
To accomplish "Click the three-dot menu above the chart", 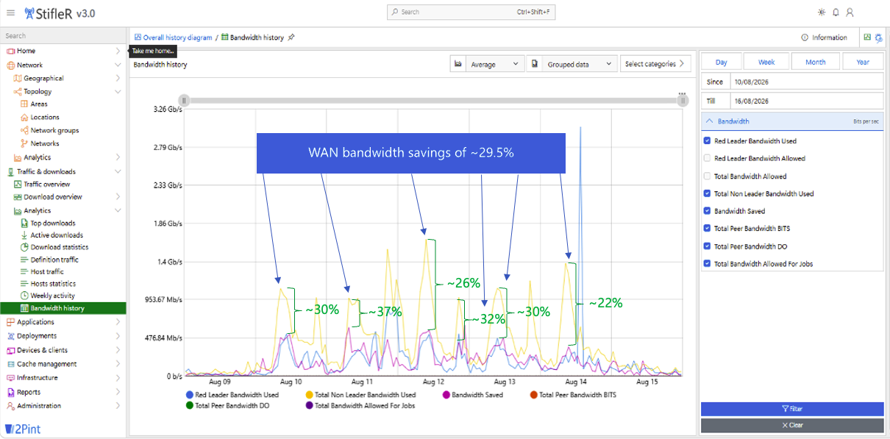I will pyautogui.click(x=683, y=94).
